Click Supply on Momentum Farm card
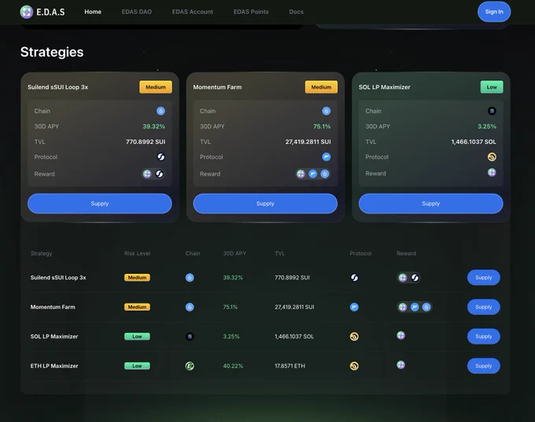535x422 pixels. click(x=265, y=203)
